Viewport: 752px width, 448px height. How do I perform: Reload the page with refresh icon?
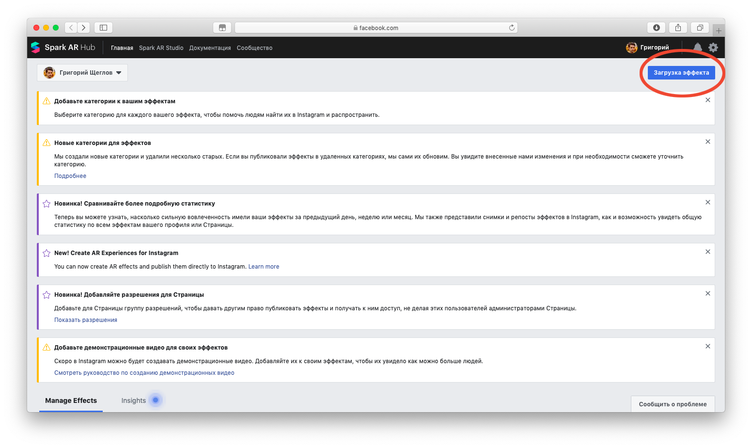tap(512, 28)
